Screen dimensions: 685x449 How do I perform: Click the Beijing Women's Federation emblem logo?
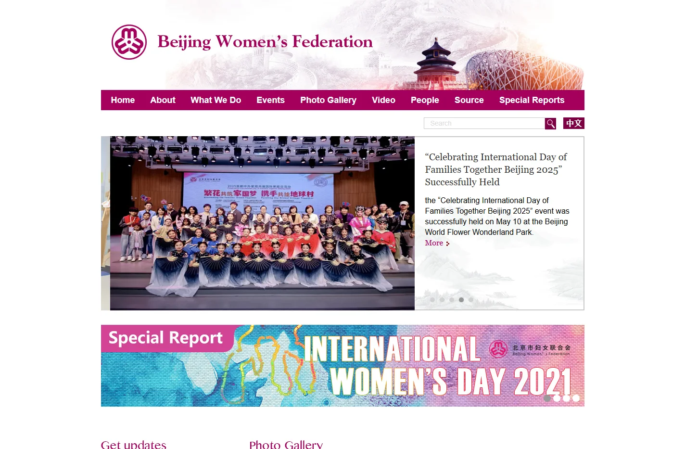click(x=129, y=42)
